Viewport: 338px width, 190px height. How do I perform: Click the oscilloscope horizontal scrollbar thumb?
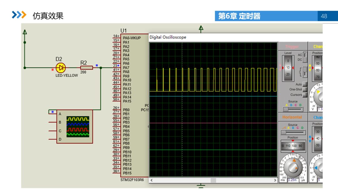point(213,180)
